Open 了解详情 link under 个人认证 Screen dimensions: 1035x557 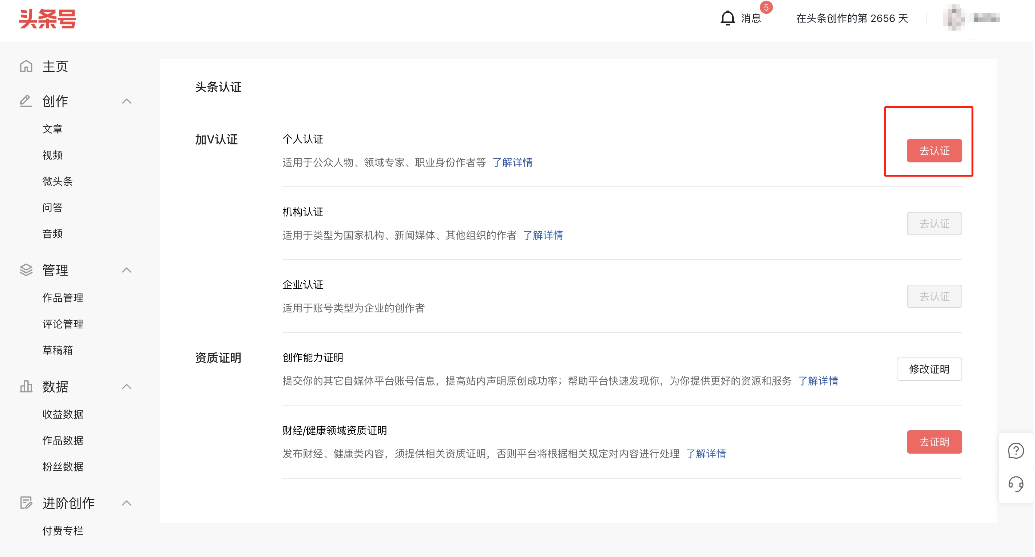(512, 162)
